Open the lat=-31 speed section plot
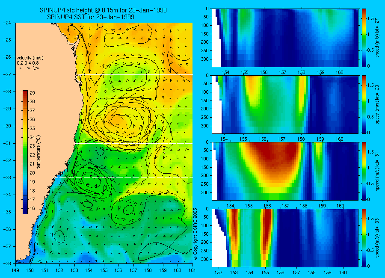 [x=285, y=171]
